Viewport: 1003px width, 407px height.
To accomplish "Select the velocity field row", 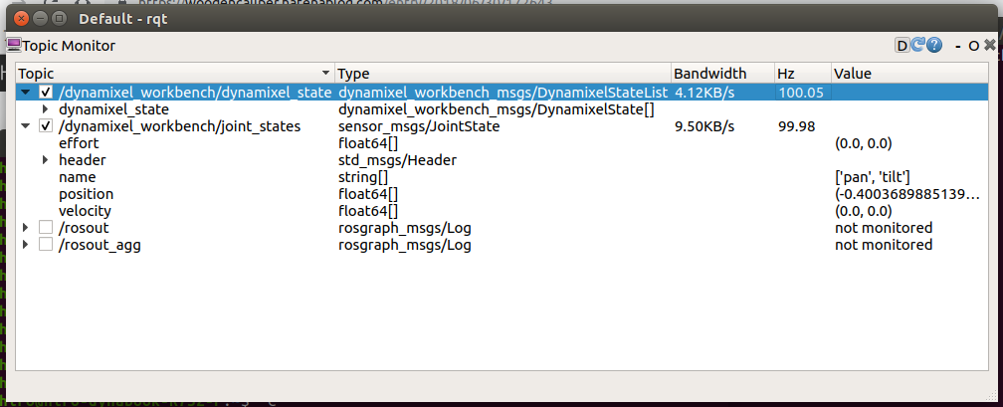I will [x=501, y=211].
